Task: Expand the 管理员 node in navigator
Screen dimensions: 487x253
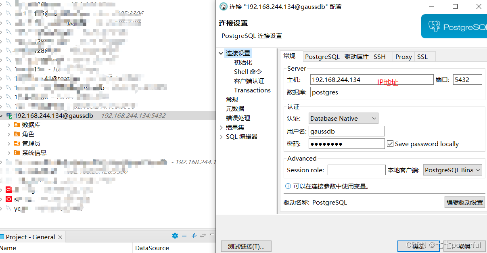Action: [x=9, y=144]
